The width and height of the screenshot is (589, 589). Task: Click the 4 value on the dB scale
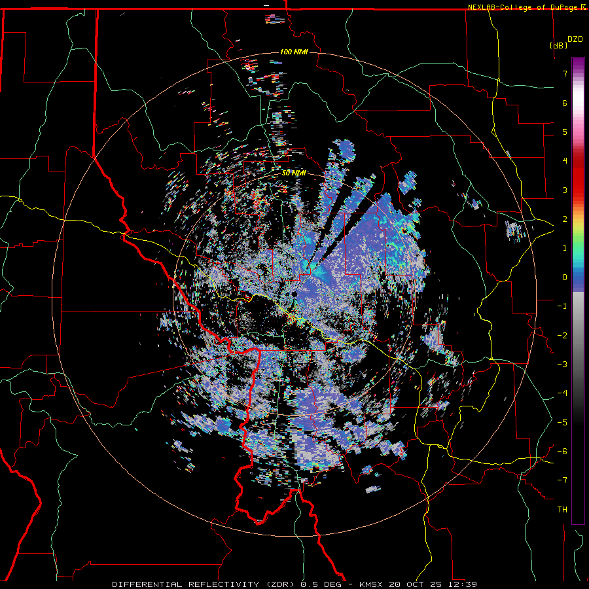point(565,161)
